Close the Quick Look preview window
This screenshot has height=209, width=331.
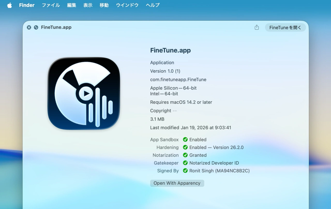point(29,27)
